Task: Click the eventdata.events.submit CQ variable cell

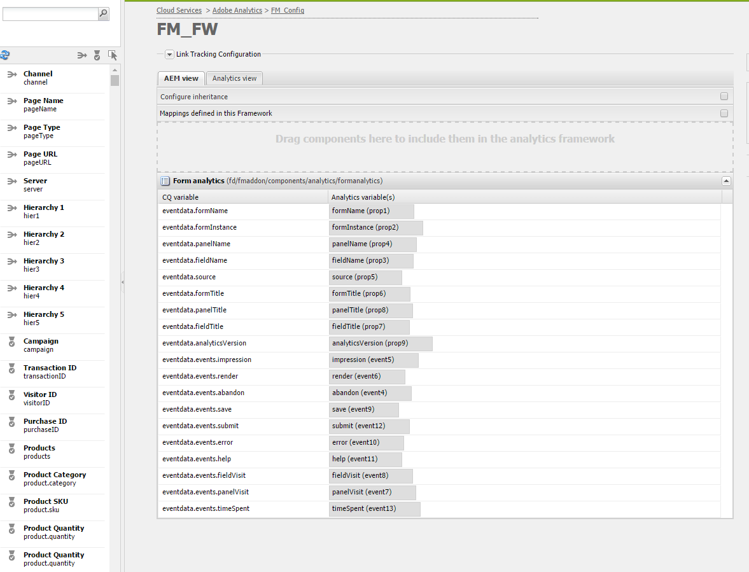Action: tap(242, 426)
